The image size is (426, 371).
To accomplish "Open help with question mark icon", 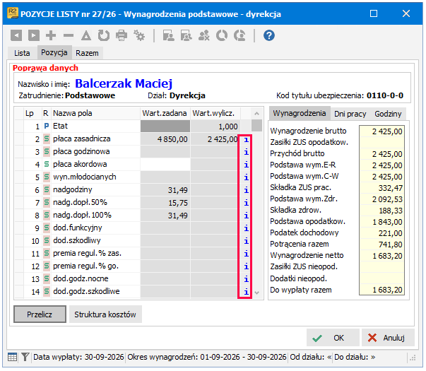I will tap(269, 35).
